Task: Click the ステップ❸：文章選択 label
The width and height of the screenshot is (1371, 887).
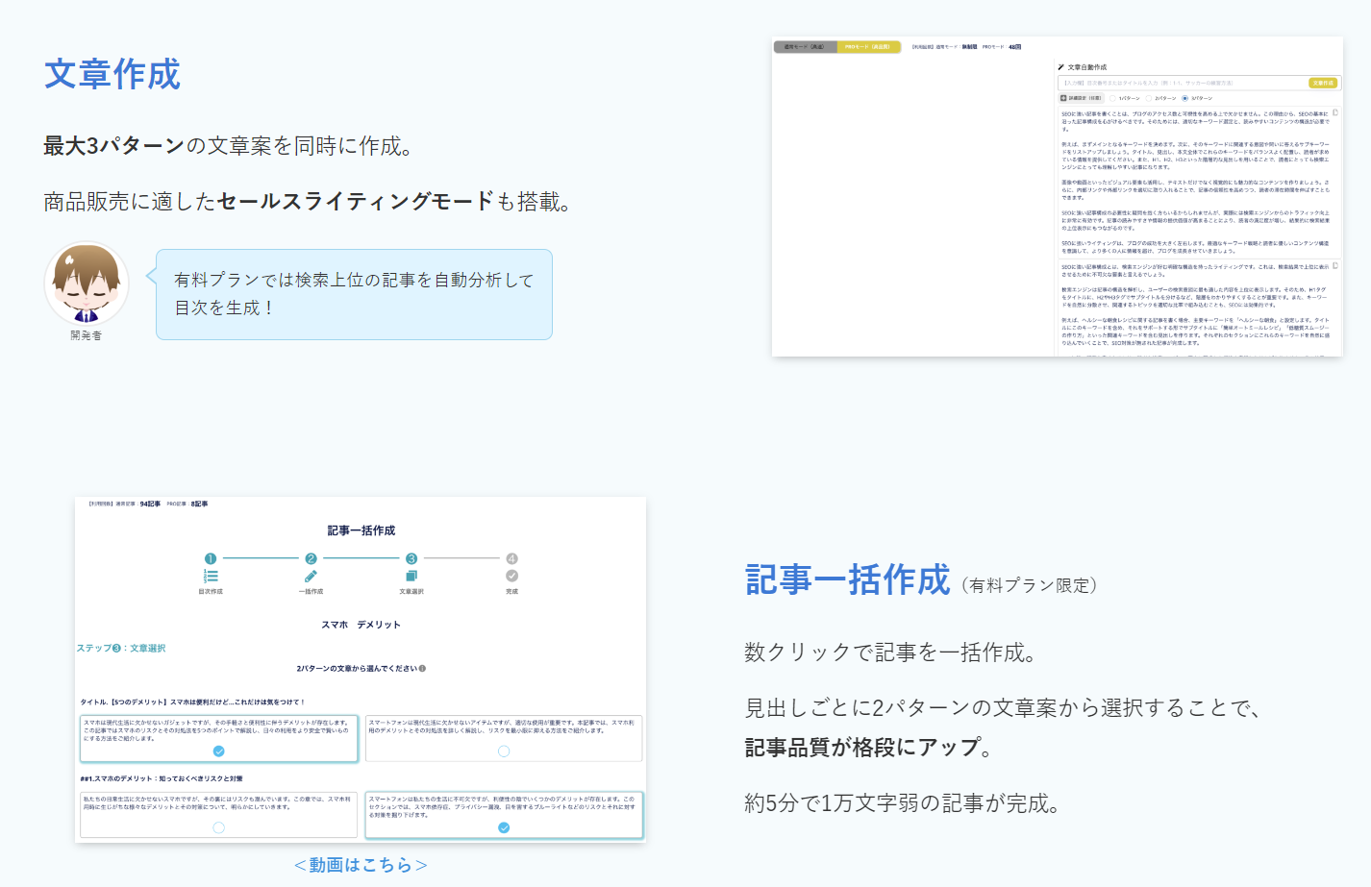Action: click(x=121, y=649)
